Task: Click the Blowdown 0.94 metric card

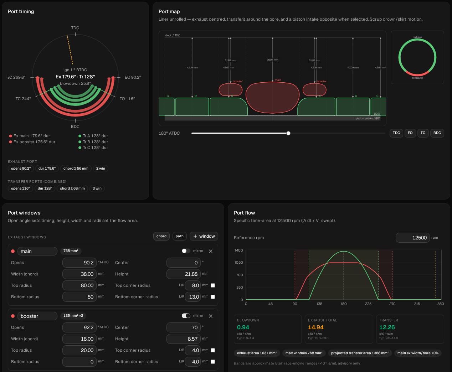Action: click(268, 329)
